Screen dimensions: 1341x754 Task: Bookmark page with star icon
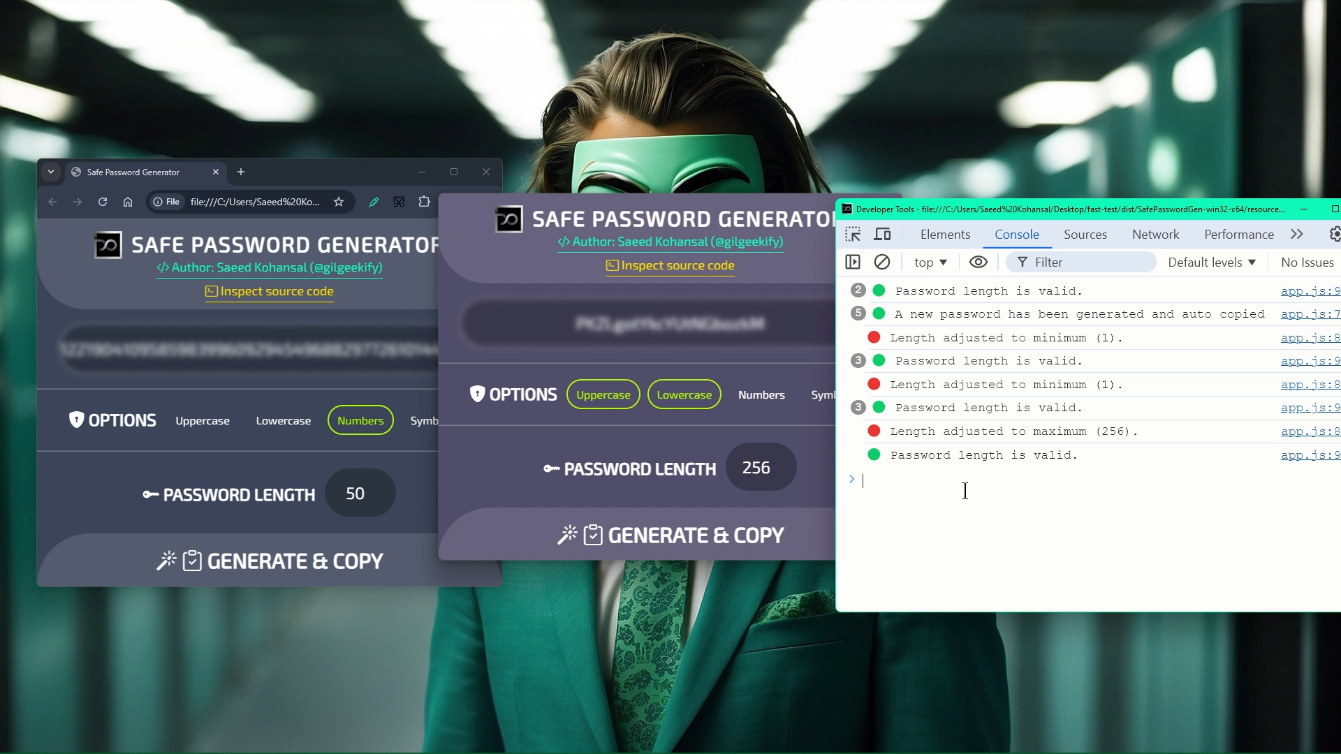(x=339, y=202)
